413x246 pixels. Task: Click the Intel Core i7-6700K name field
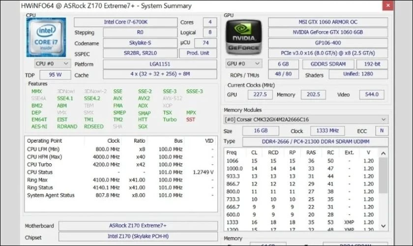(126, 22)
